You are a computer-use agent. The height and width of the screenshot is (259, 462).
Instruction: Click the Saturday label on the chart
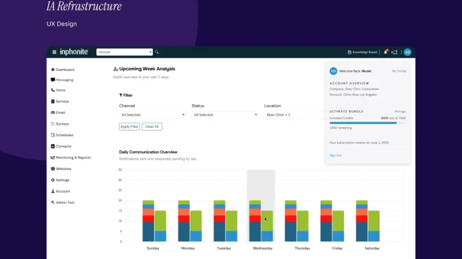pyautogui.click(x=372, y=248)
